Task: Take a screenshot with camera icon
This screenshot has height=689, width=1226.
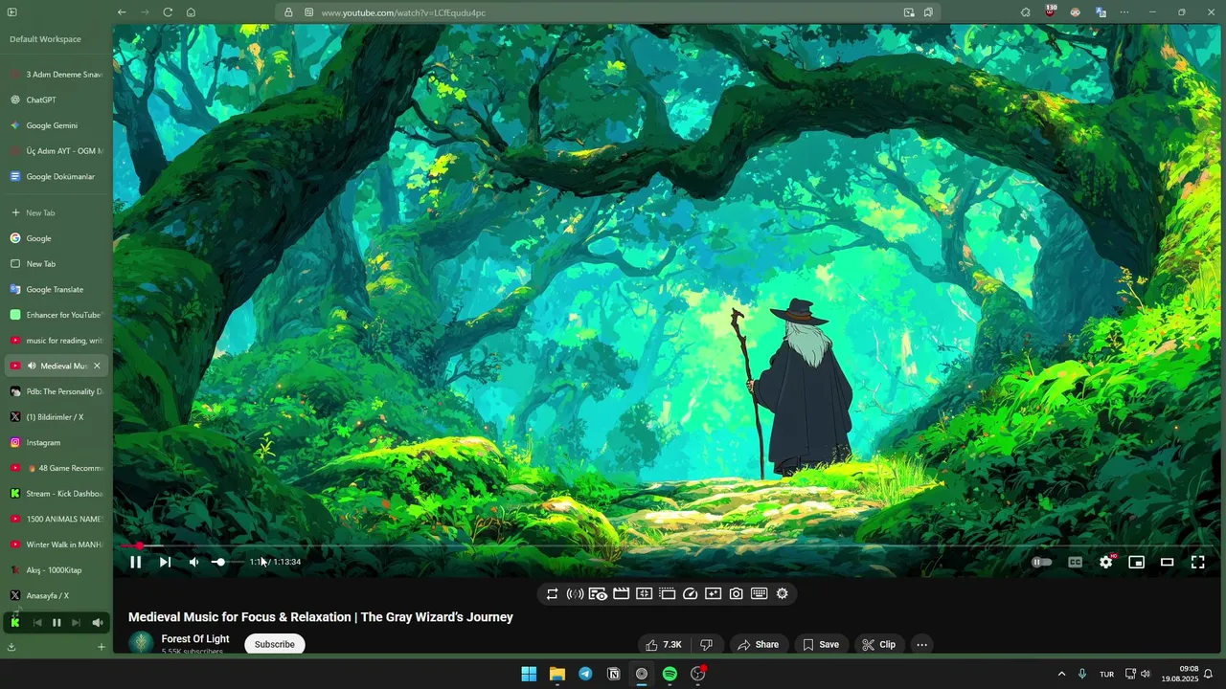Action: pos(736,593)
